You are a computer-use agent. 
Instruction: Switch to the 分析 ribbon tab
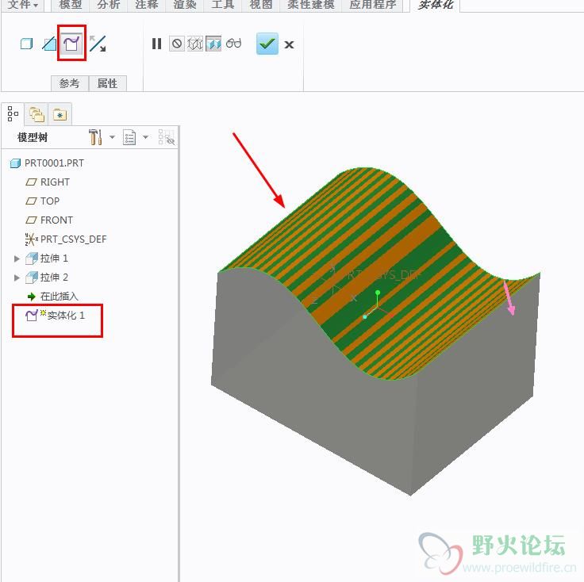point(109,6)
